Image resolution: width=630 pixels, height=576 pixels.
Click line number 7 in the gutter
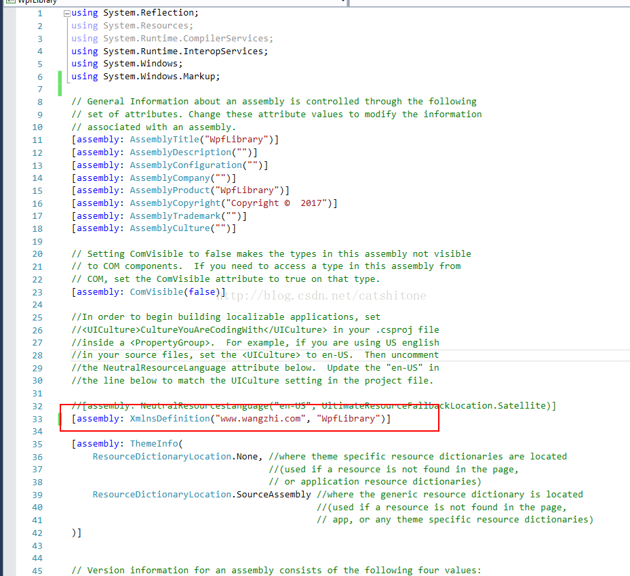(x=40, y=89)
